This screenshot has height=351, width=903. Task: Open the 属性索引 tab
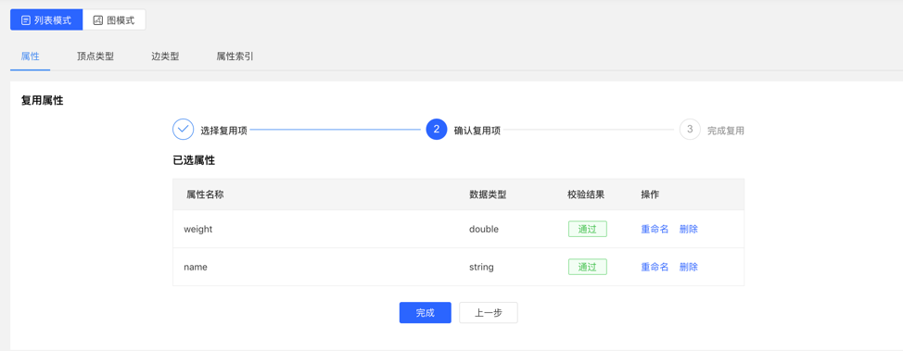click(235, 56)
